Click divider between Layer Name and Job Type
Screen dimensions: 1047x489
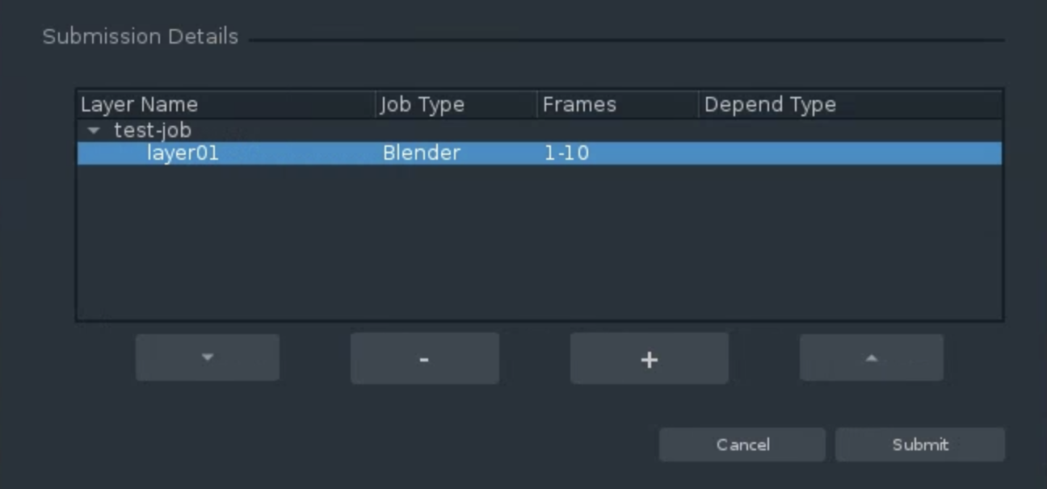(376, 105)
